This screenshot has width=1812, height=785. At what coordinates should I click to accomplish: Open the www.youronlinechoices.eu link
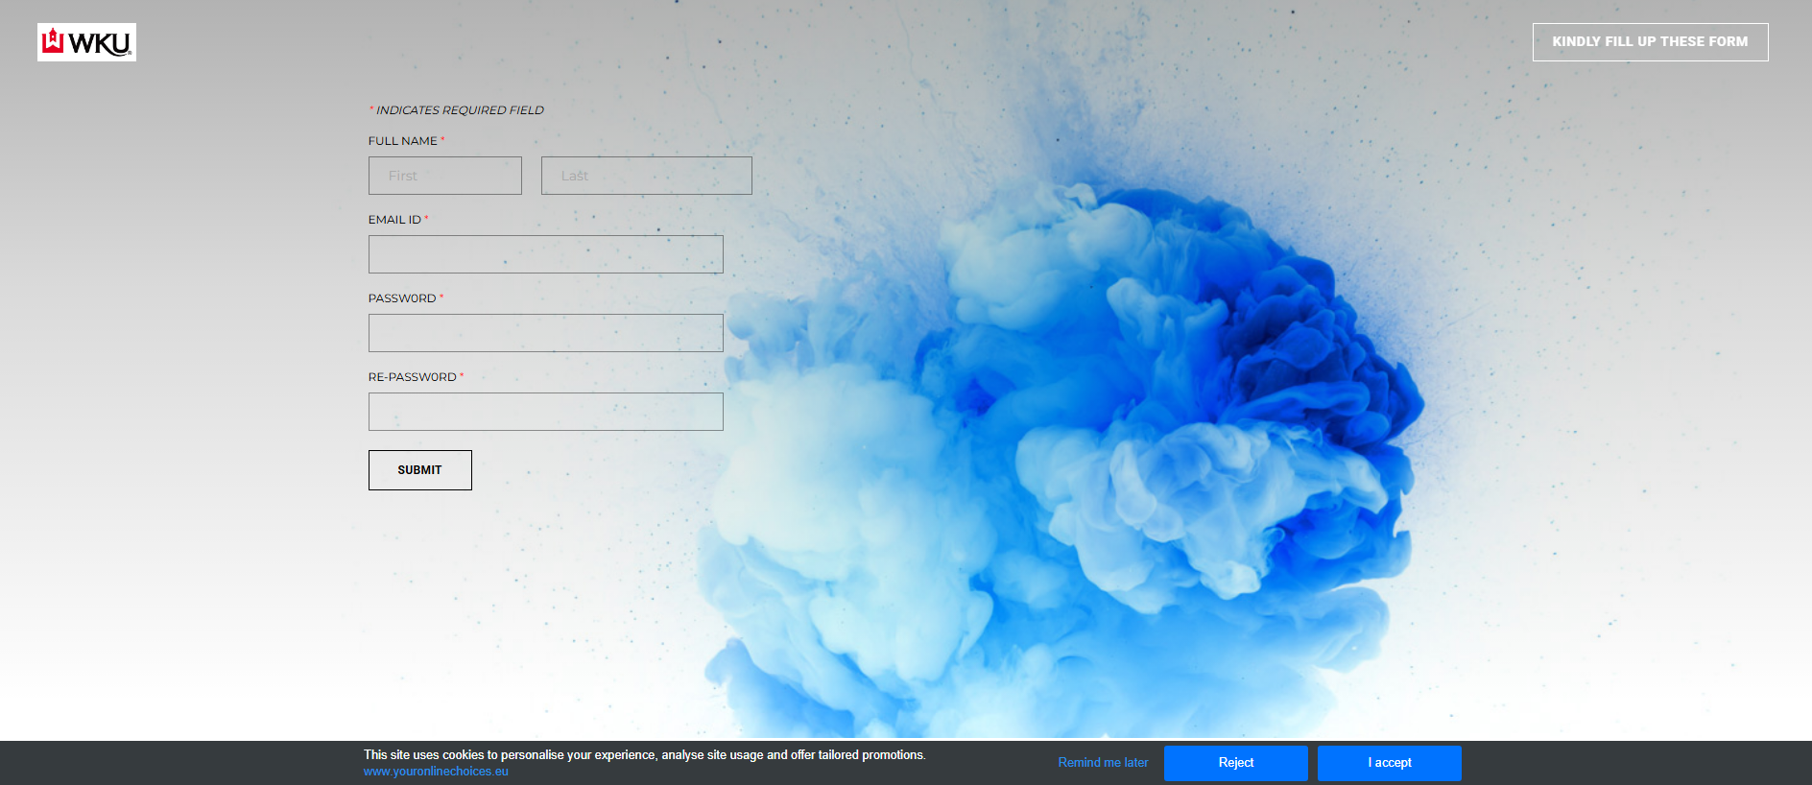(x=436, y=772)
